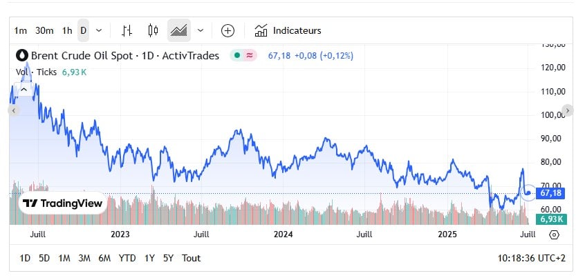Open chart settings hexagon icon on time axis
585x280 pixels.
pyautogui.click(x=554, y=234)
